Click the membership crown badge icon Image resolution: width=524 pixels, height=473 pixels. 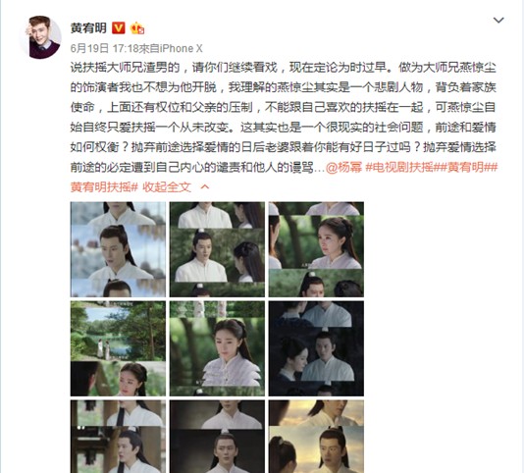[x=137, y=28]
